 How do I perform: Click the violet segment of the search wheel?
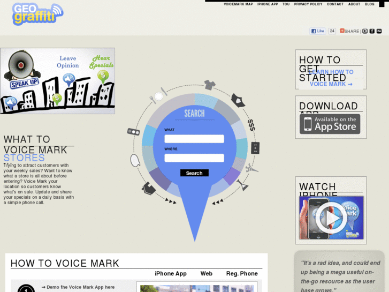tap(232, 176)
